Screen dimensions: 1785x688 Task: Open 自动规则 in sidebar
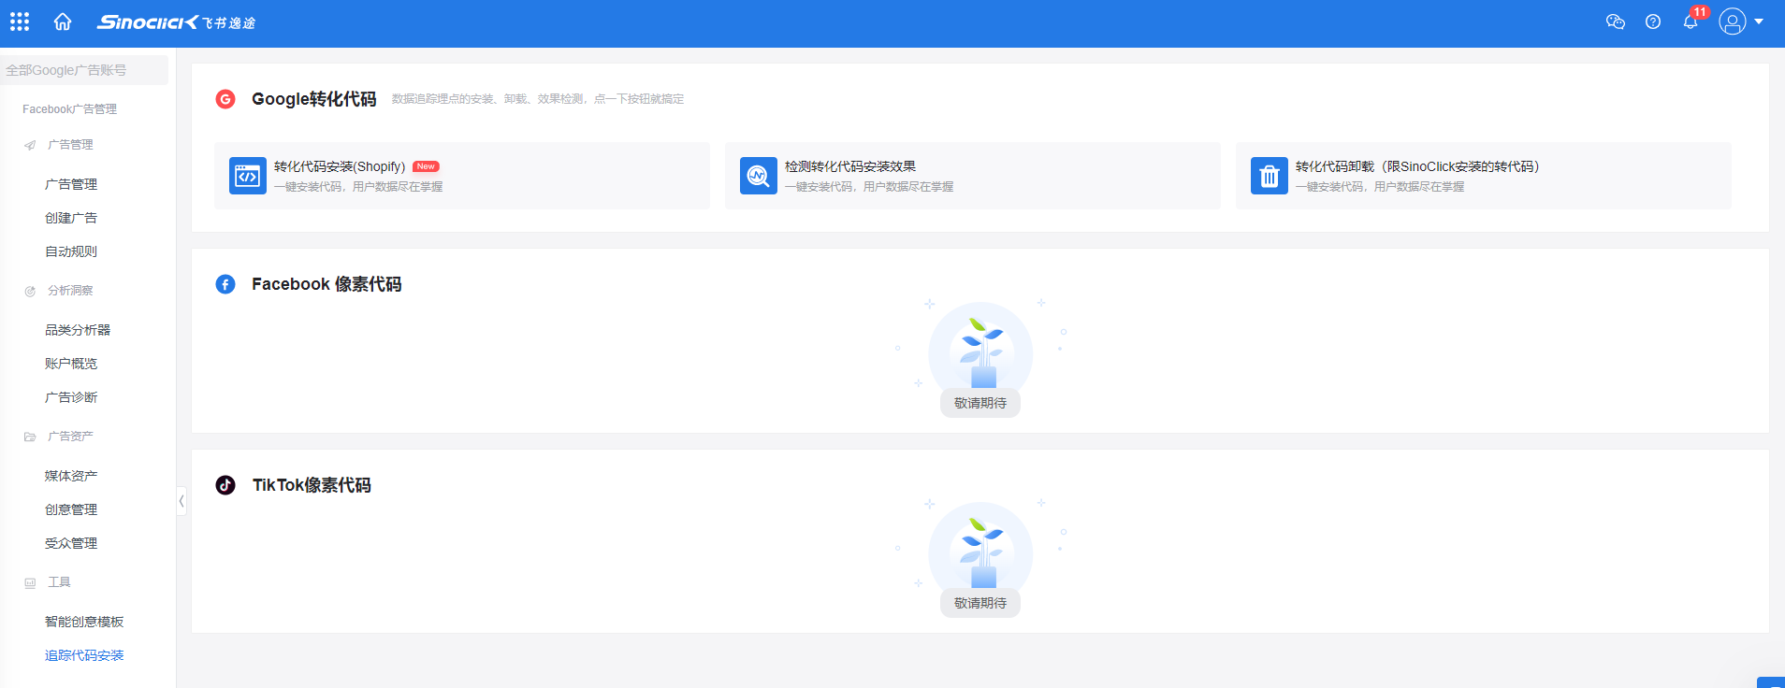tap(71, 251)
